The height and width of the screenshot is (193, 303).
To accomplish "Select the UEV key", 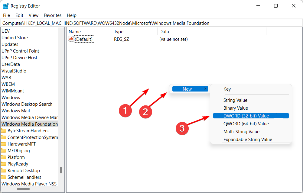I will click(x=6, y=31).
